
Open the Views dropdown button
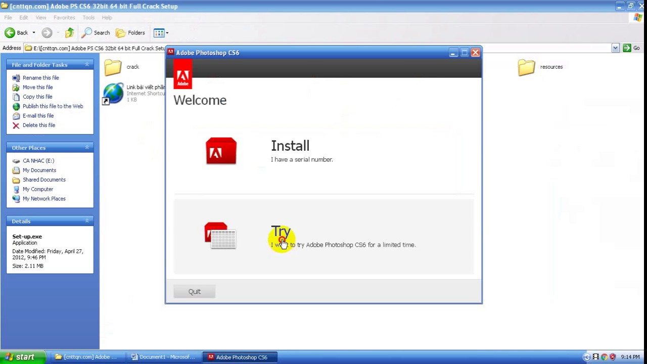coord(161,33)
